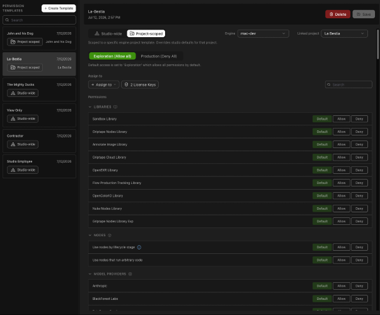
Task: Set OpenEXR Library to Deny
Action: tap(359, 170)
